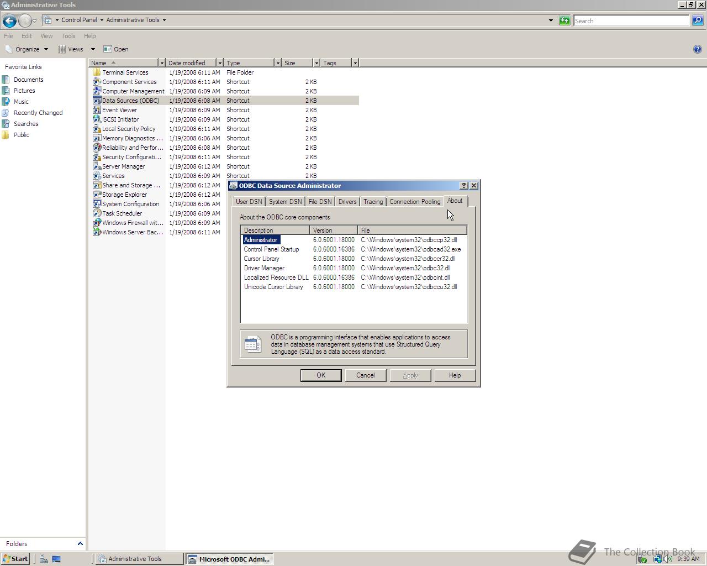Click the Windows Firewall shortcut icon
This screenshot has width=707, height=566.
click(x=97, y=223)
